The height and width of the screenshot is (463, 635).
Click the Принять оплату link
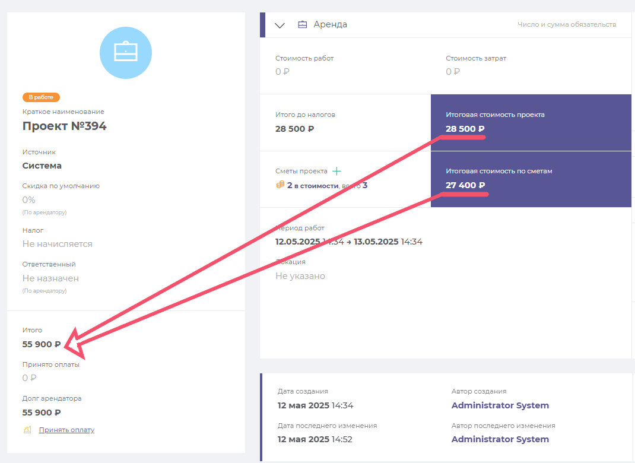(66, 430)
